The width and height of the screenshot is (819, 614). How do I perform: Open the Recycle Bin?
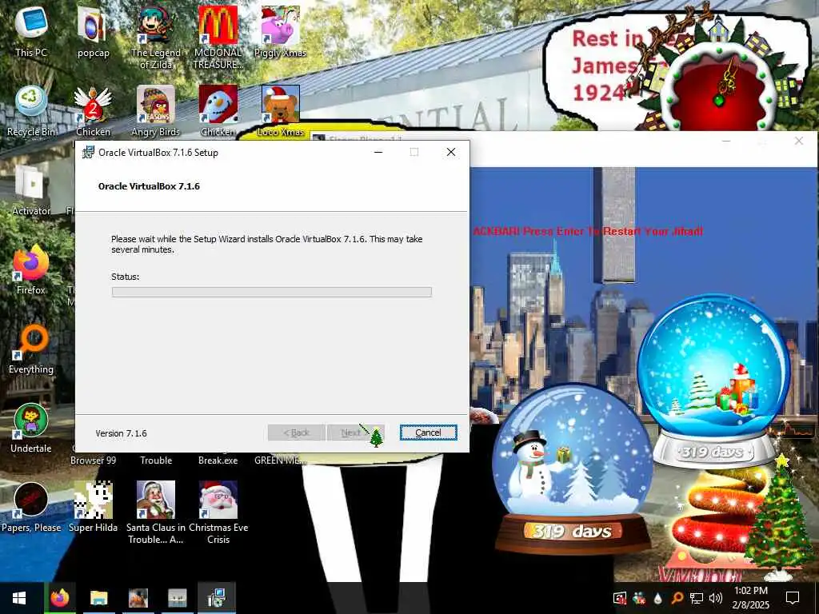[x=31, y=110]
